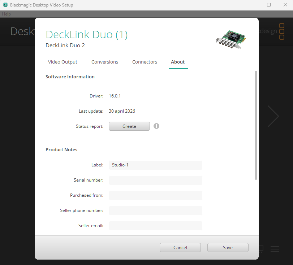This screenshot has width=293, height=265.
Task: Select the About tab
Action: 178,62
